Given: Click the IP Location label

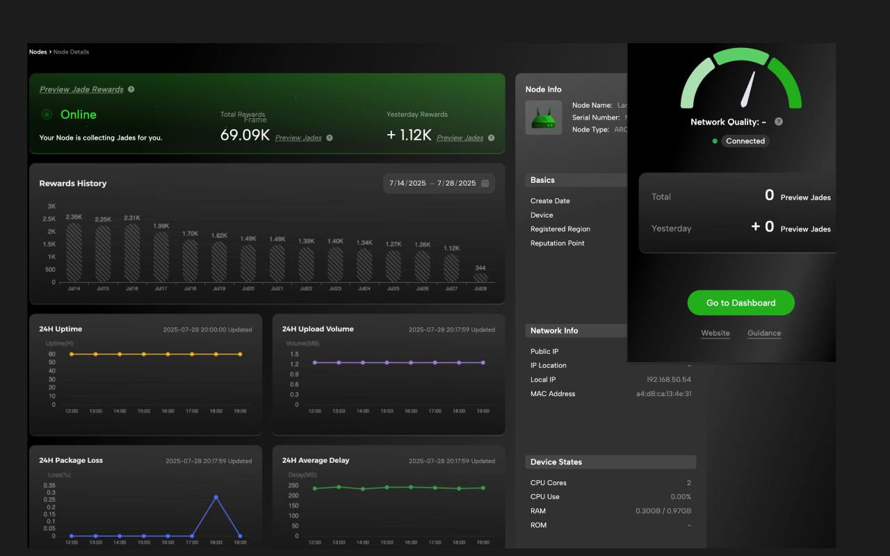Looking at the screenshot, I should click(x=549, y=366).
